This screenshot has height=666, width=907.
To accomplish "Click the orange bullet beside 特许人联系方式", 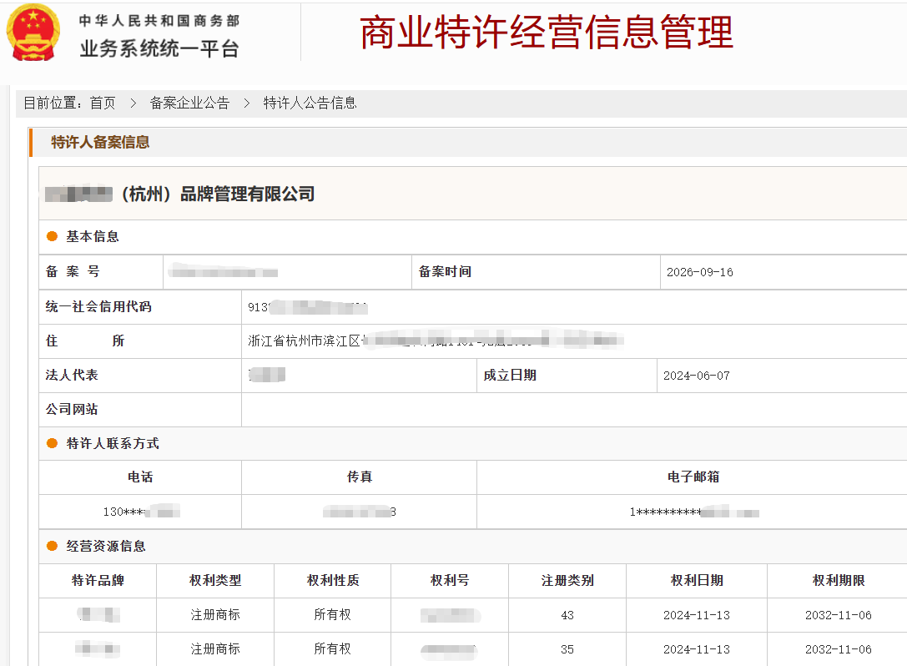I will [x=52, y=443].
